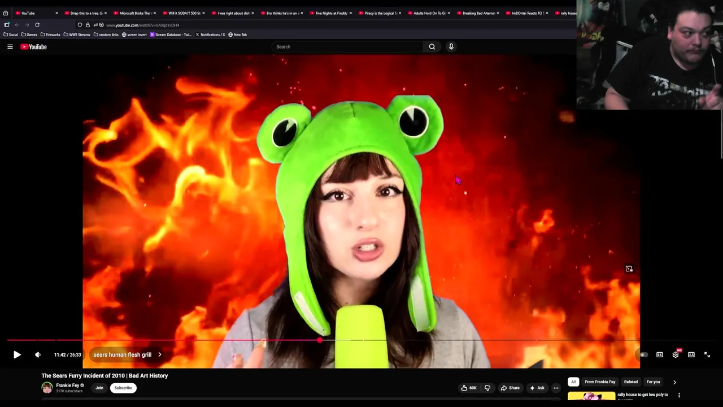Select the 'Related' chip
Viewport: 723px width, 407px height.
[631, 382]
